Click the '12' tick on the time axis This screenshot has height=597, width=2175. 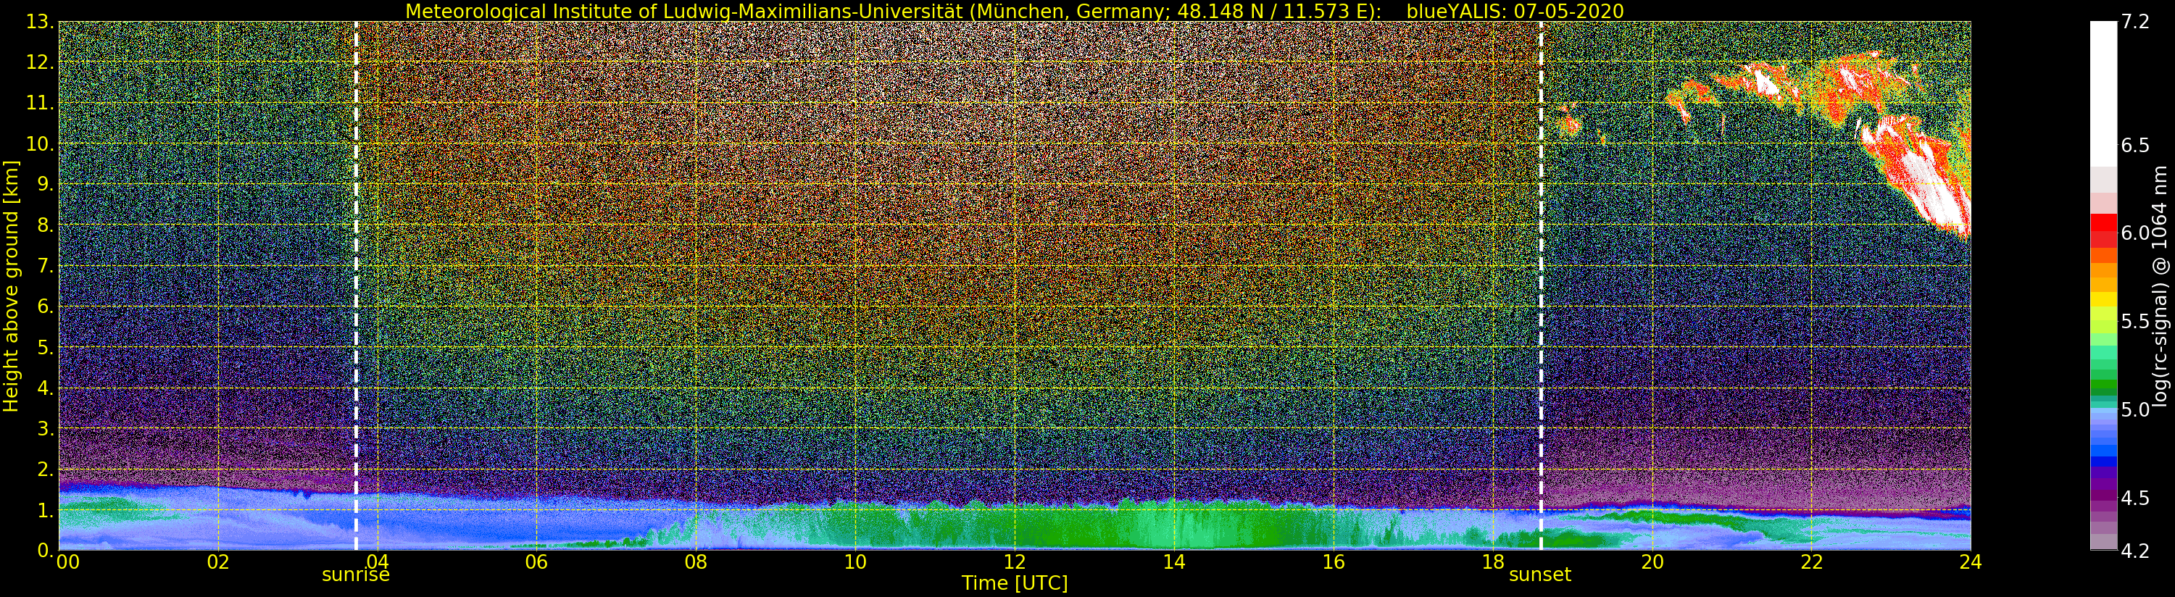click(x=1015, y=562)
